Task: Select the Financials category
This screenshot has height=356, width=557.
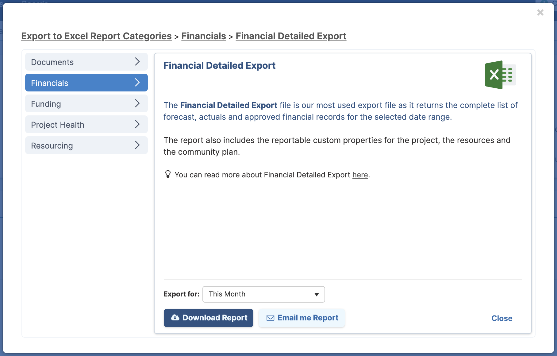Action: (x=86, y=83)
